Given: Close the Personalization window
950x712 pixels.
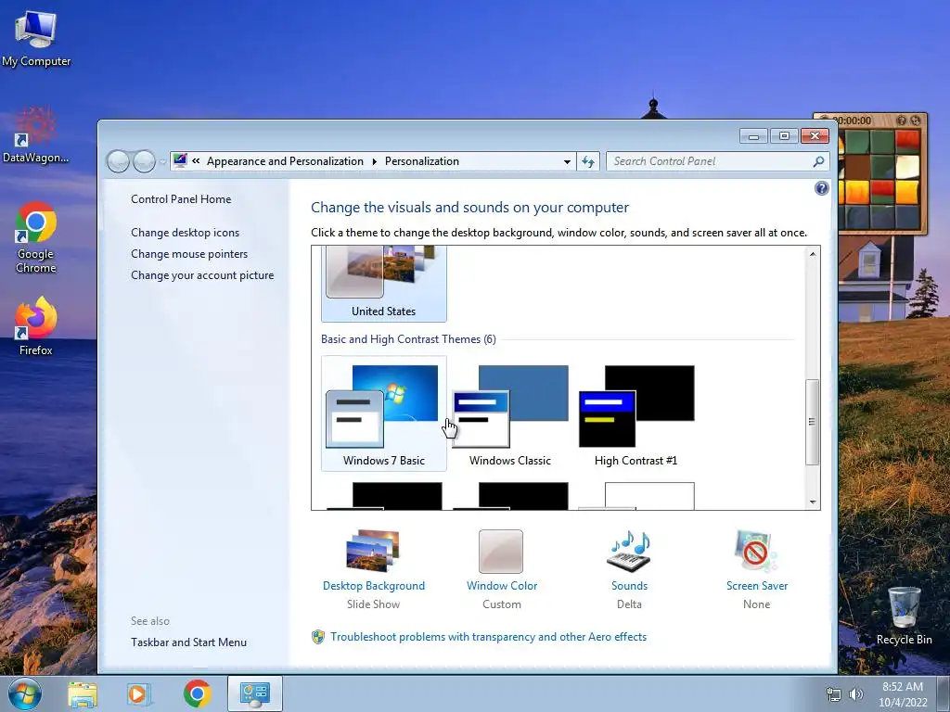Looking at the screenshot, I should pyautogui.click(x=815, y=136).
